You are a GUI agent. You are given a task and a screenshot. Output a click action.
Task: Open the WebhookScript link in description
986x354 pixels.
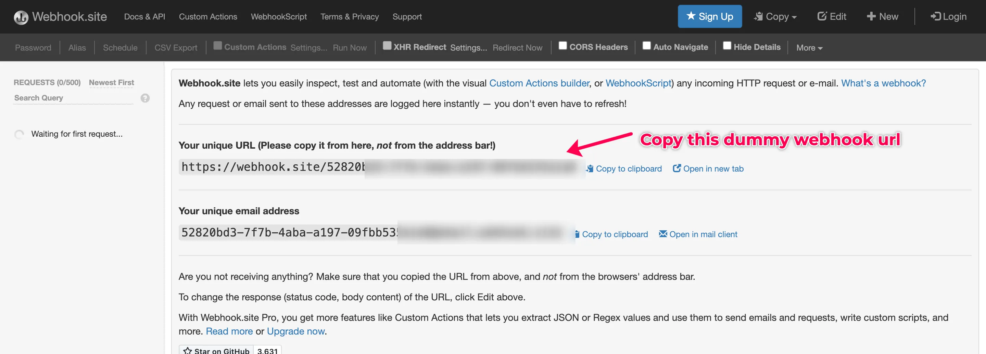[x=638, y=83]
